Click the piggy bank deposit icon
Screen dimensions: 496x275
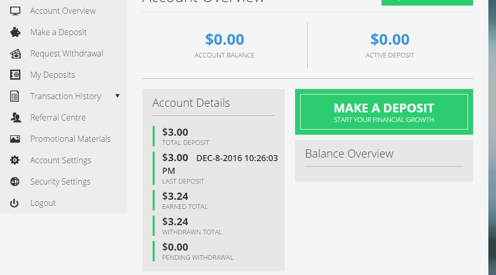(x=15, y=32)
